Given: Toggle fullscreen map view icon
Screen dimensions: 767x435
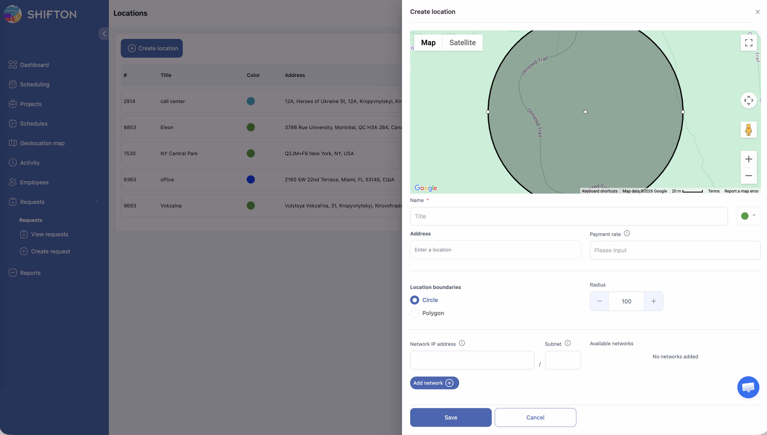Looking at the screenshot, I should pyautogui.click(x=749, y=43).
